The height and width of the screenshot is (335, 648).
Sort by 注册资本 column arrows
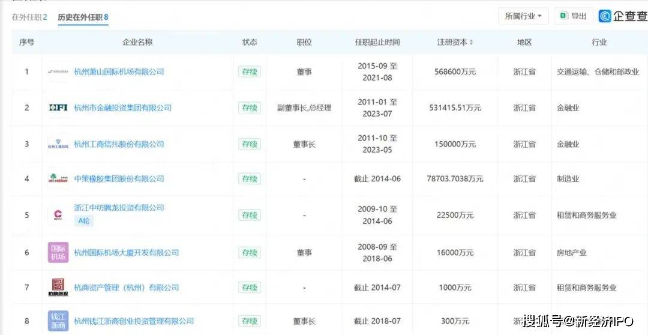pos(471,42)
